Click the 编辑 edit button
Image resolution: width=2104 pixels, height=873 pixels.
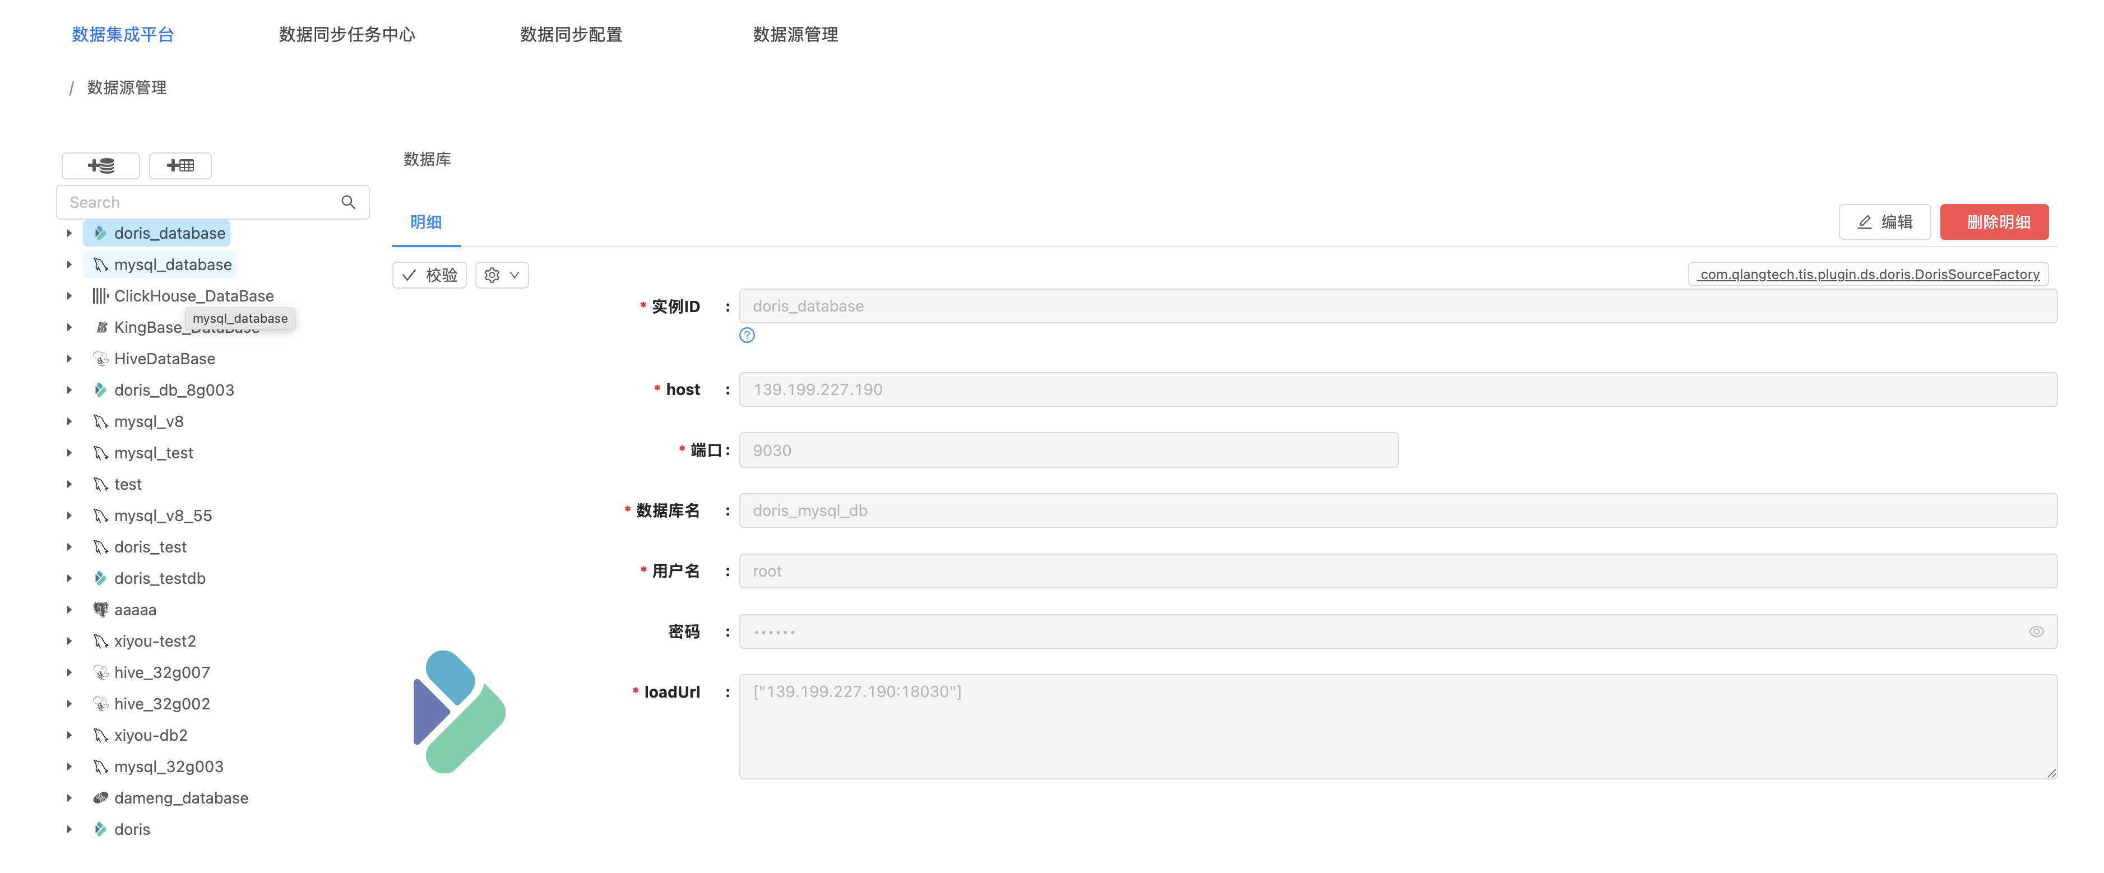click(1884, 222)
